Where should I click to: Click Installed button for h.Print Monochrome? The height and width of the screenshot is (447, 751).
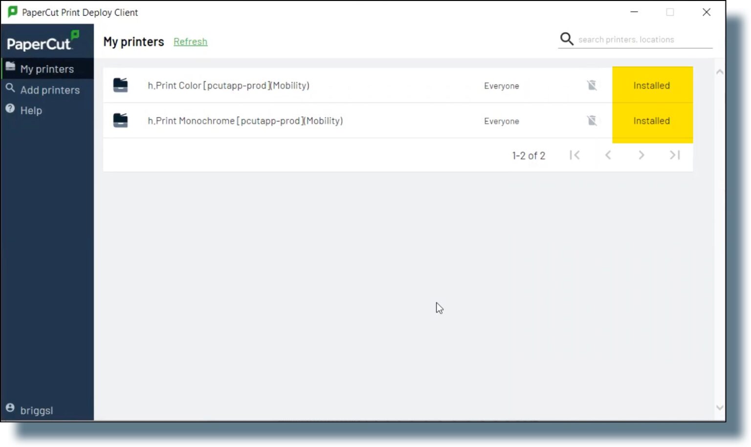point(652,121)
